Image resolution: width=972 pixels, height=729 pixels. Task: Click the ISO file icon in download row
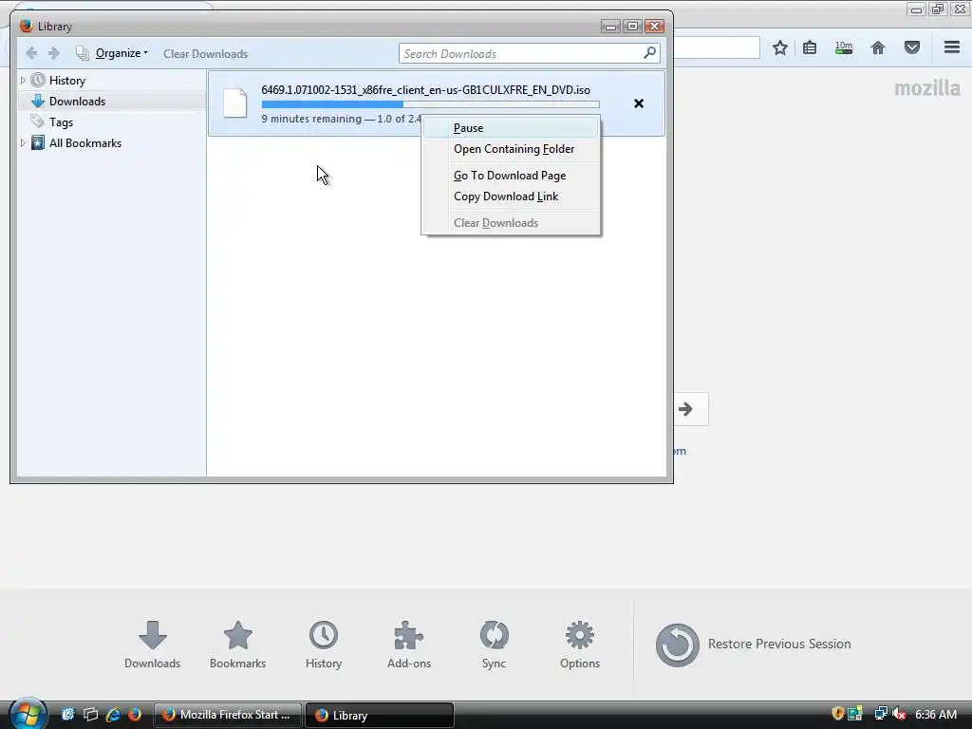(235, 103)
